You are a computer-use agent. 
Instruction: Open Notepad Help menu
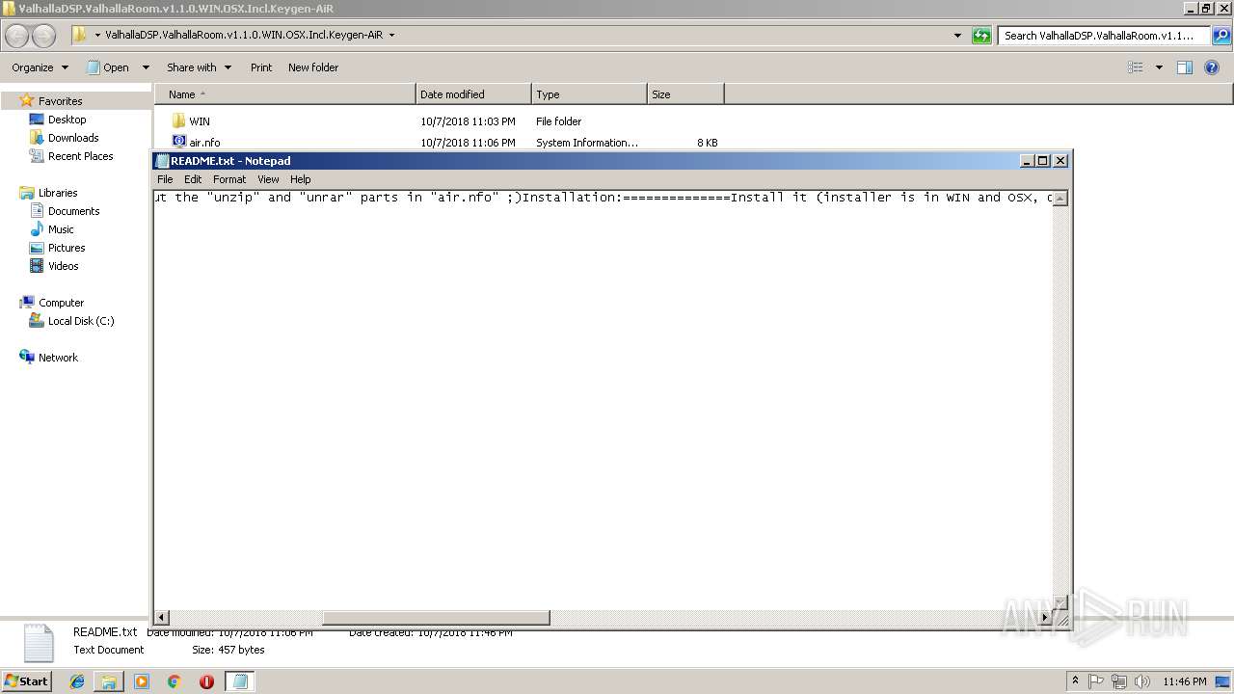[301, 179]
